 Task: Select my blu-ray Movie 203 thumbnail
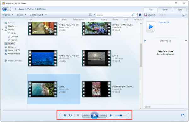click(96, 28)
